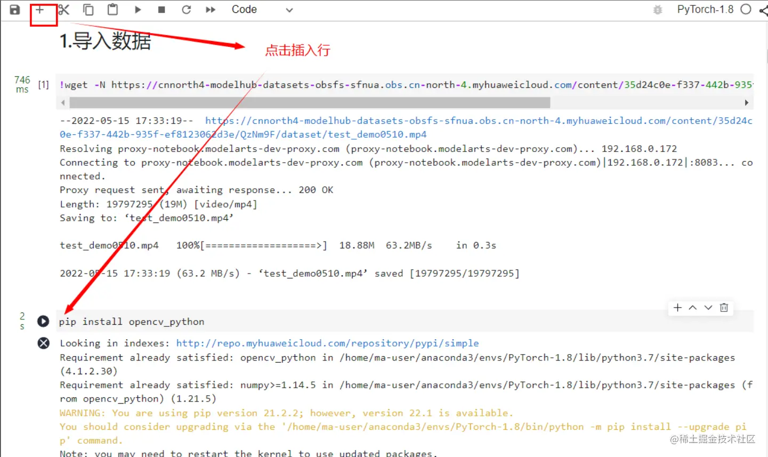
Task: Select the download progress line showing 63.2MB/s
Action: (x=278, y=245)
